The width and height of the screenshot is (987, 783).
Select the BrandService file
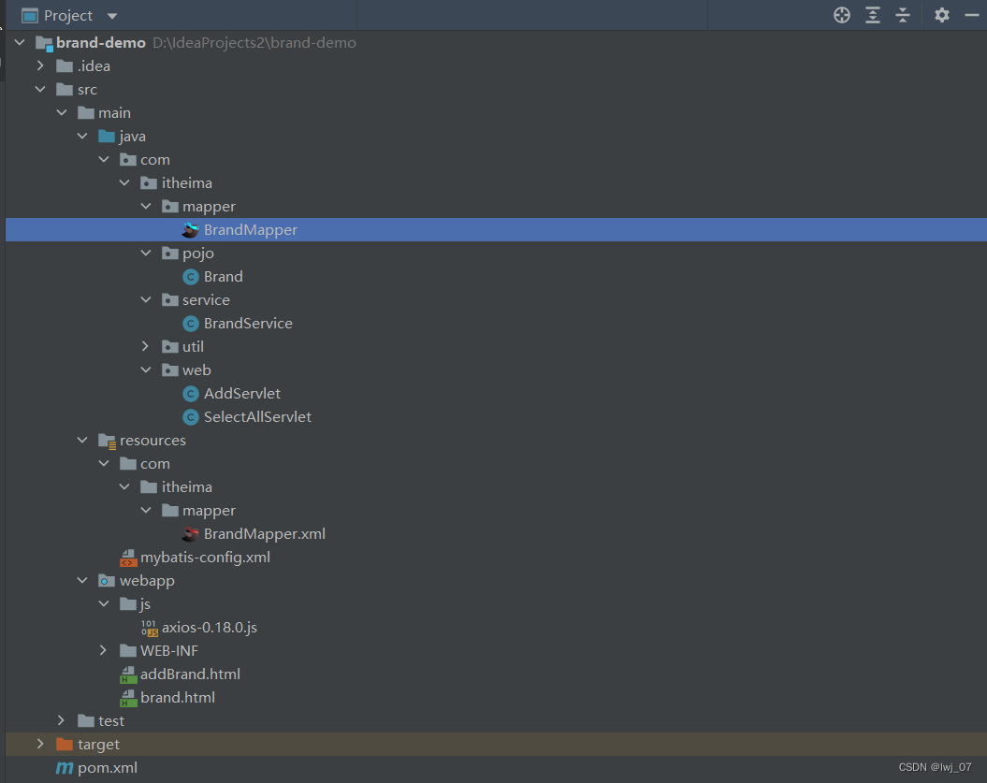(248, 324)
